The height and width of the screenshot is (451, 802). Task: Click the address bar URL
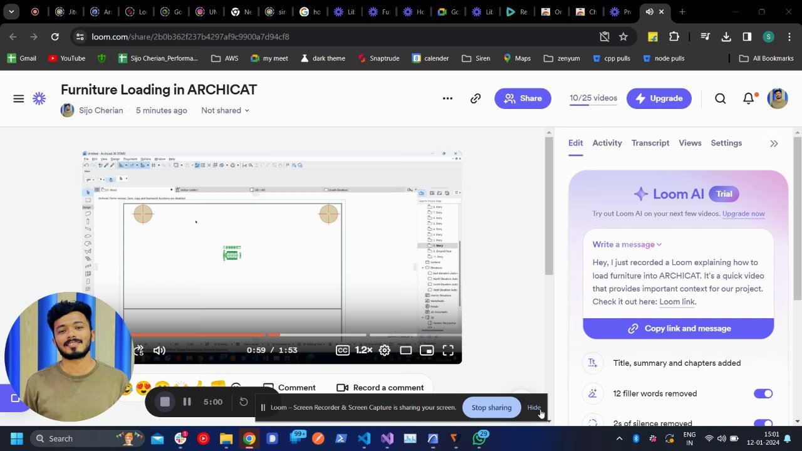click(190, 37)
